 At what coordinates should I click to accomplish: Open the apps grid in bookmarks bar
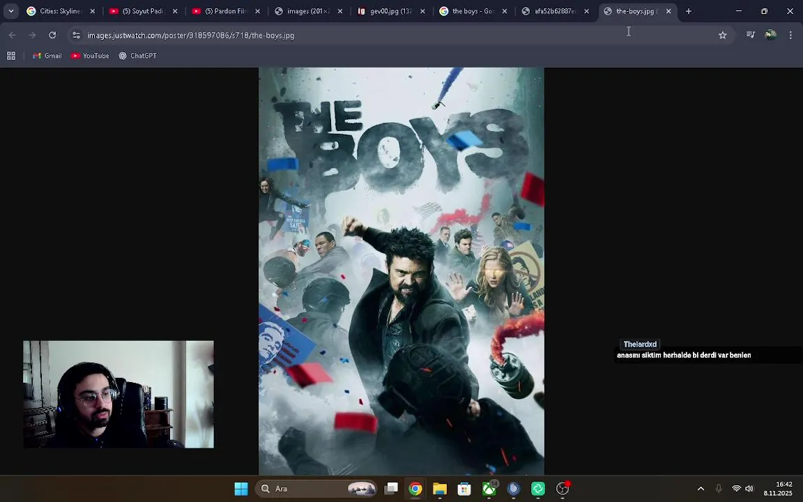click(10, 55)
